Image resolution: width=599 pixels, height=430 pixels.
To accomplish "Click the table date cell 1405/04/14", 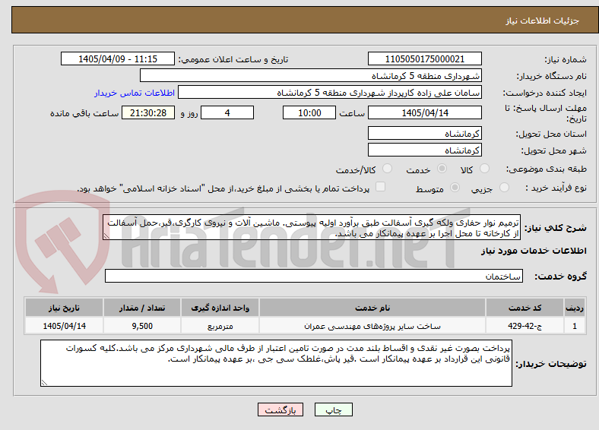I will point(64,326).
